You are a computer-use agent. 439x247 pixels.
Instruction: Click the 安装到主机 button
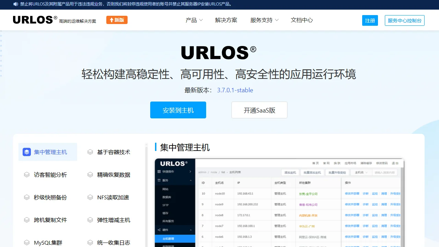(178, 110)
